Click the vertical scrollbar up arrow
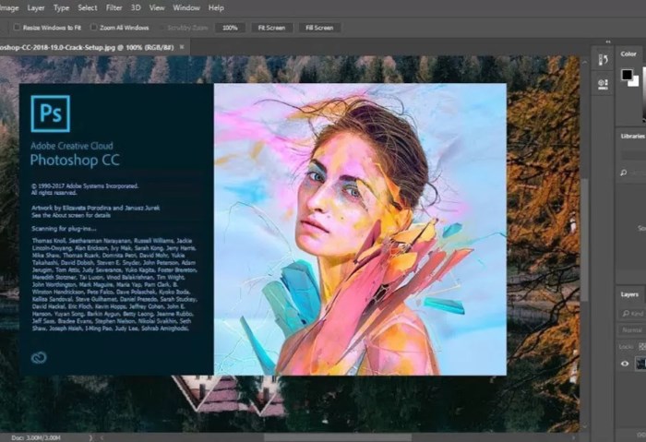Viewport: 646px width, 442px height. tap(584, 62)
